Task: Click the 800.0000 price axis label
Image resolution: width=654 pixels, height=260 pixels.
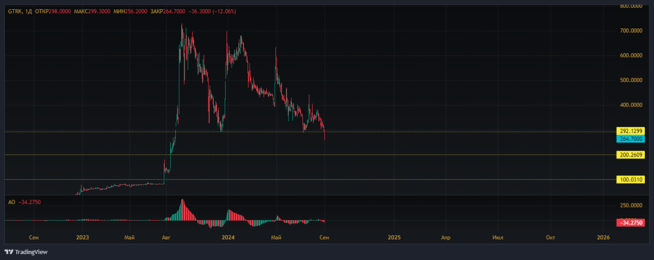Action: coord(632,6)
